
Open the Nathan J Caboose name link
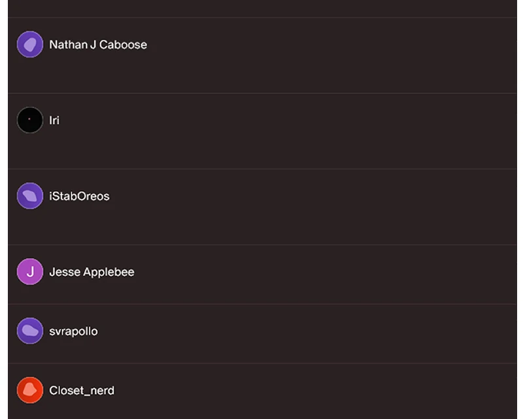point(98,45)
